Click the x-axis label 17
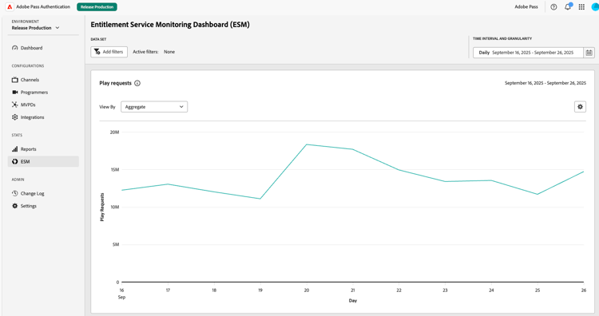 pos(168,290)
